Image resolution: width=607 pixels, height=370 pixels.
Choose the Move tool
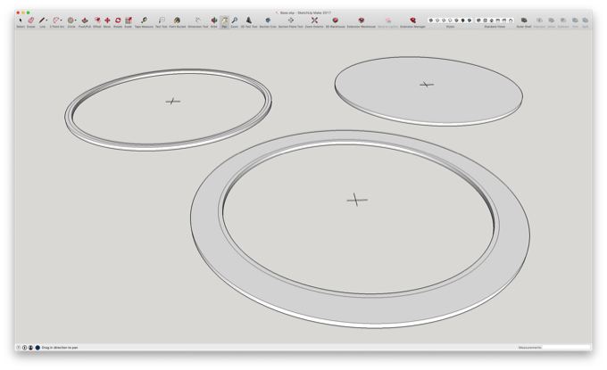point(107,21)
